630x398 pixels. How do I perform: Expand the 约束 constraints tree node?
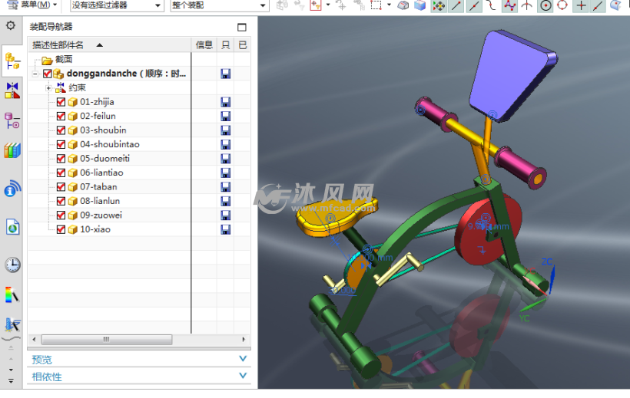pos(48,88)
